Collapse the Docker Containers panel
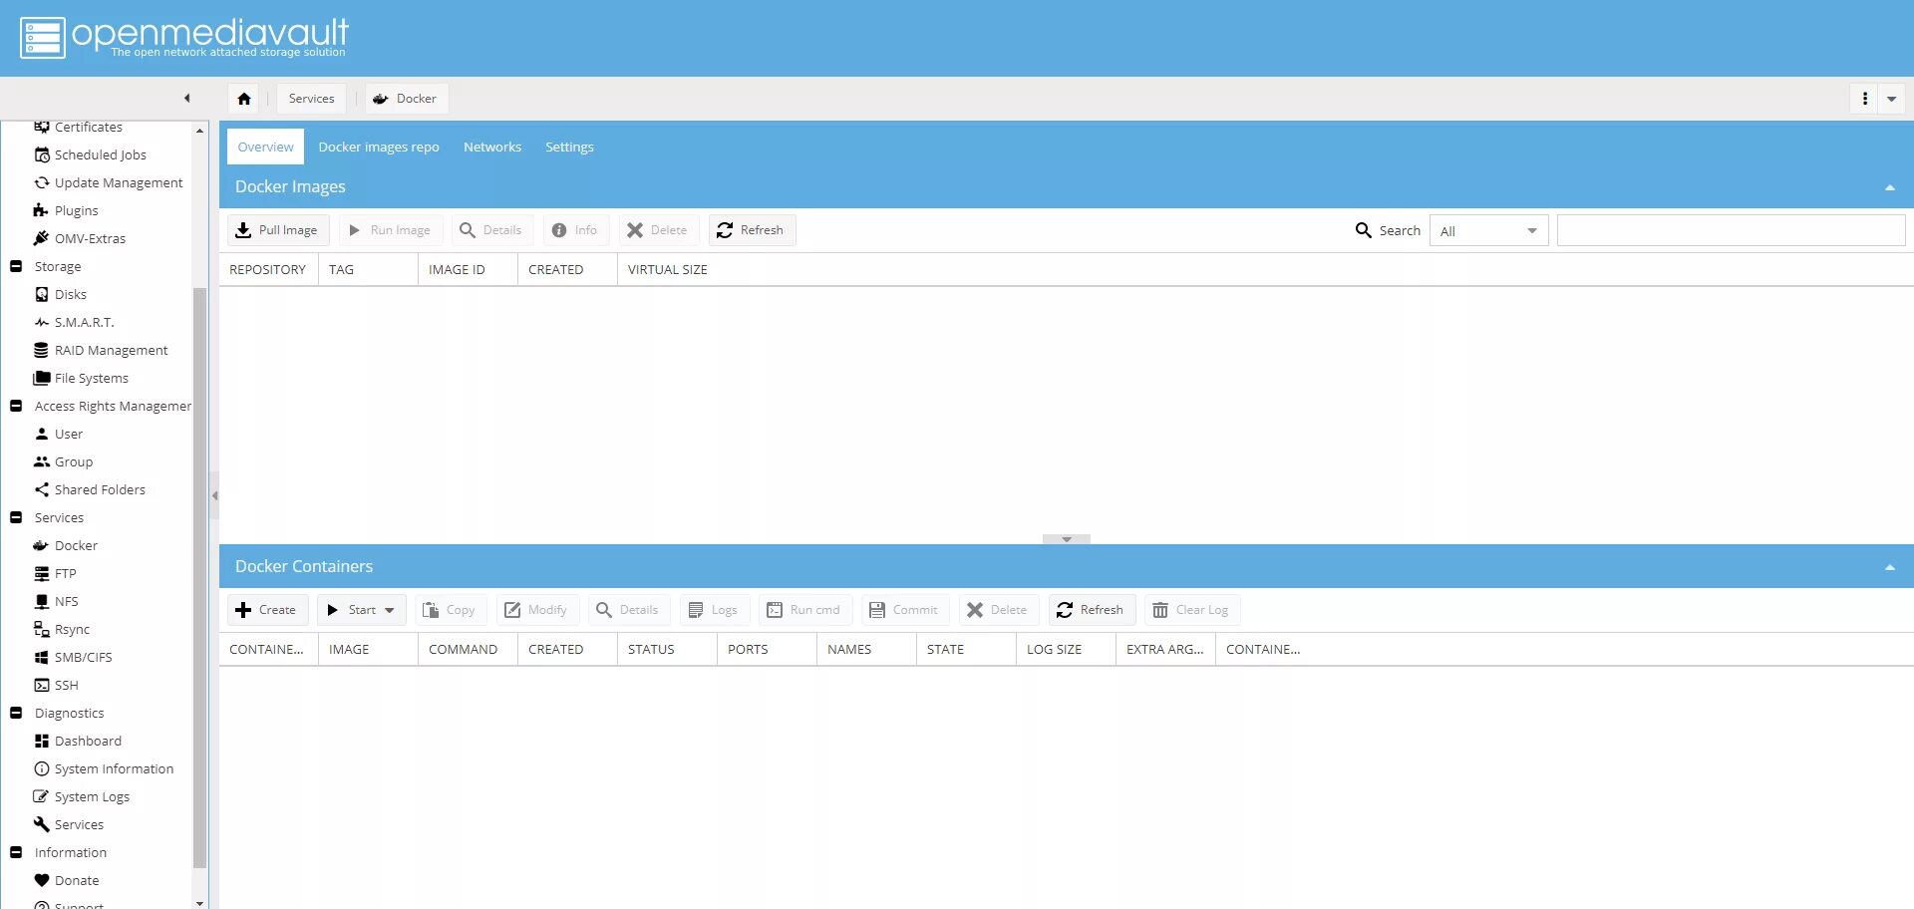Viewport: 1914px width, 909px height. pos(1889,567)
